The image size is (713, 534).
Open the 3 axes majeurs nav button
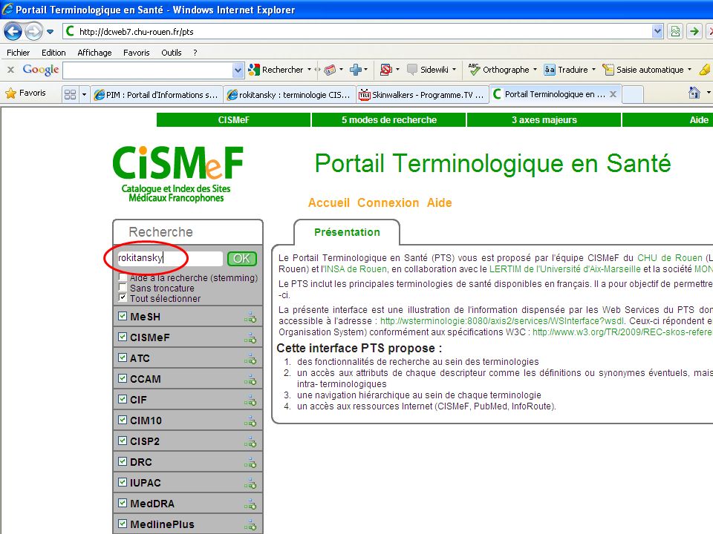click(544, 120)
